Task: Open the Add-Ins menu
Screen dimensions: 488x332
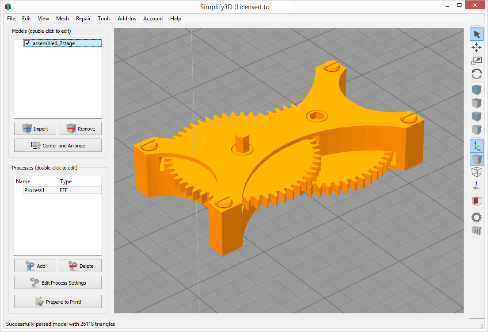Action: (127, 19)
